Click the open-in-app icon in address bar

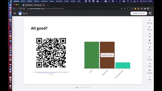121,9
